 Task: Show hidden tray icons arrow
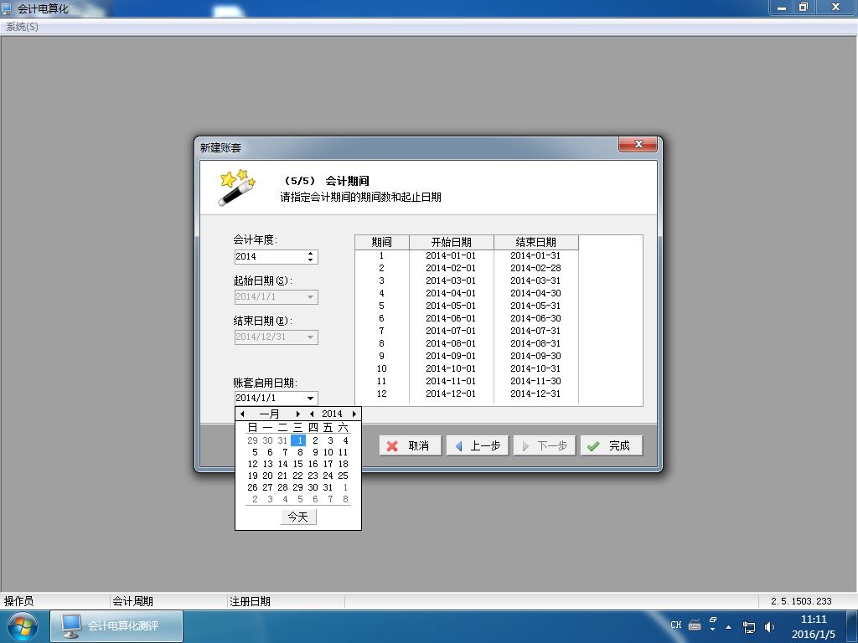pyautogui.click(x=728, y=626)
